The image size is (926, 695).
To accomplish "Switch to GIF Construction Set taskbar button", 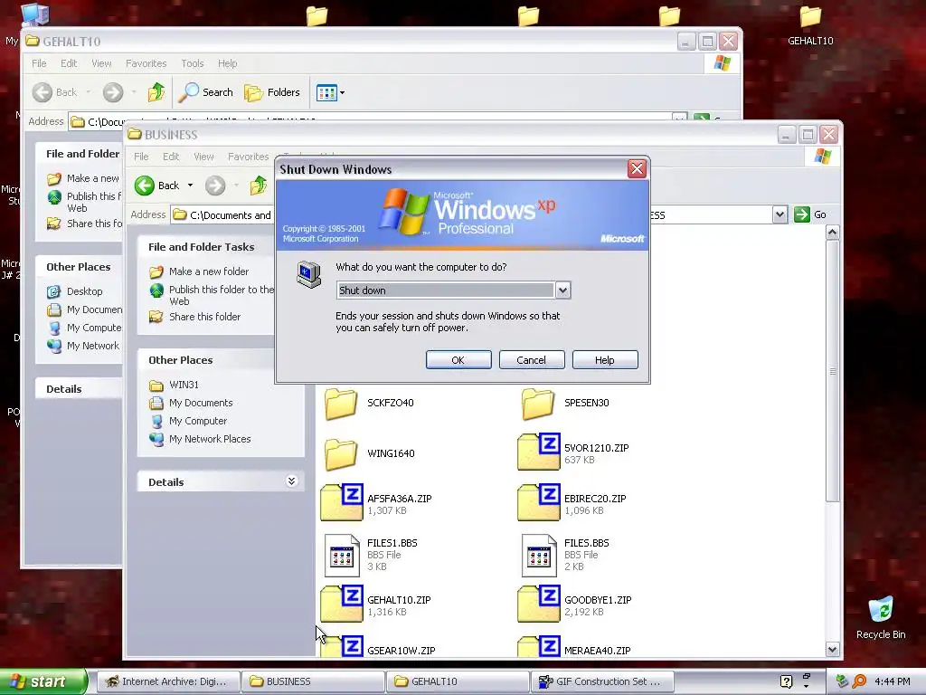I will (602, 681).
